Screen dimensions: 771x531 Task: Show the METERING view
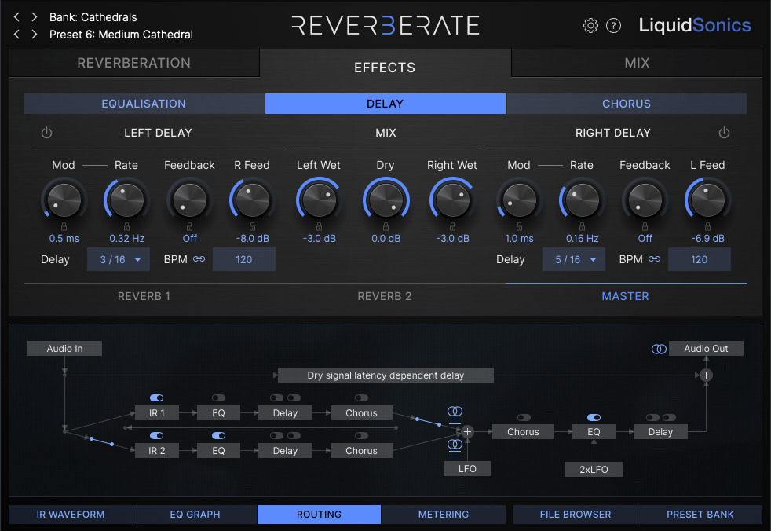pyautogui.click(x=444, y=515)
